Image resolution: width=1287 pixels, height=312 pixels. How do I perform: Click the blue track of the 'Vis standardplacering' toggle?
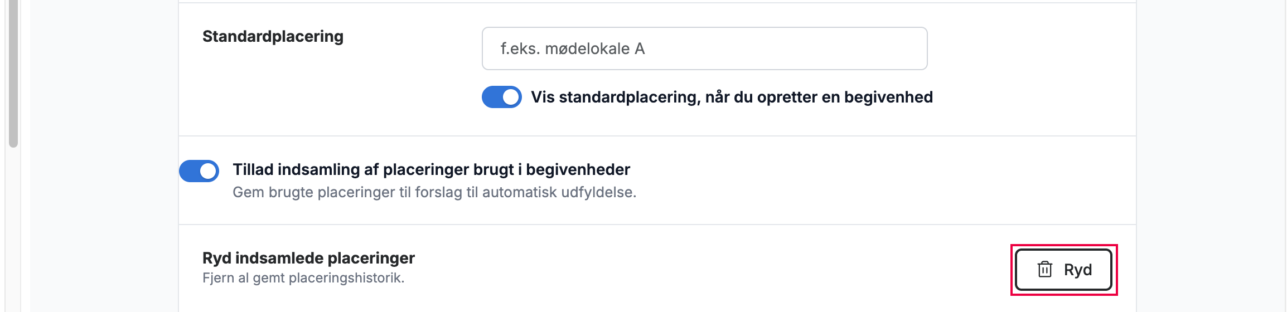tap(492, 97)
